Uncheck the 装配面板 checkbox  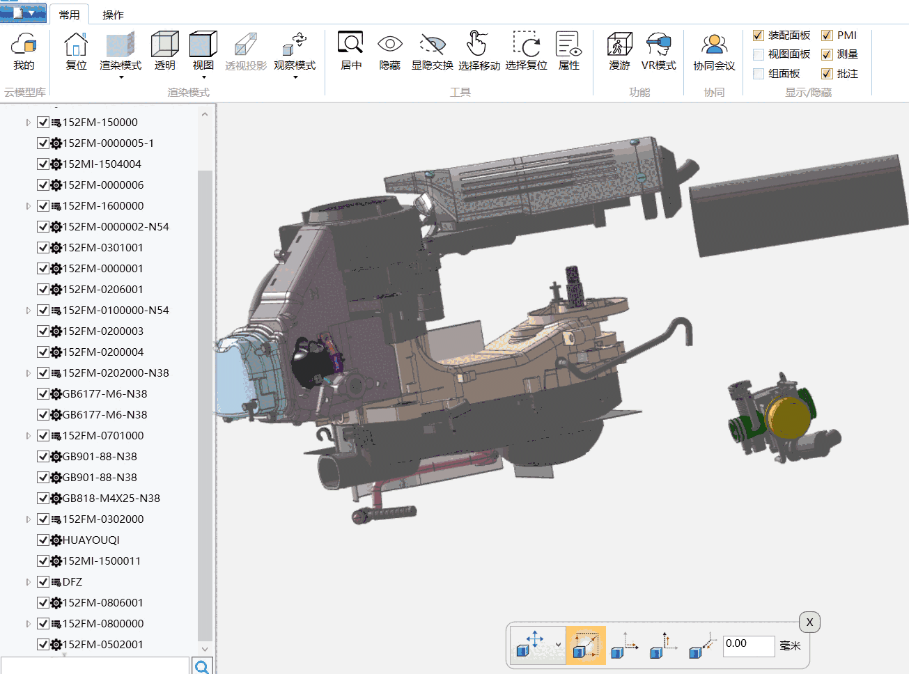click(x=759, y=36)
